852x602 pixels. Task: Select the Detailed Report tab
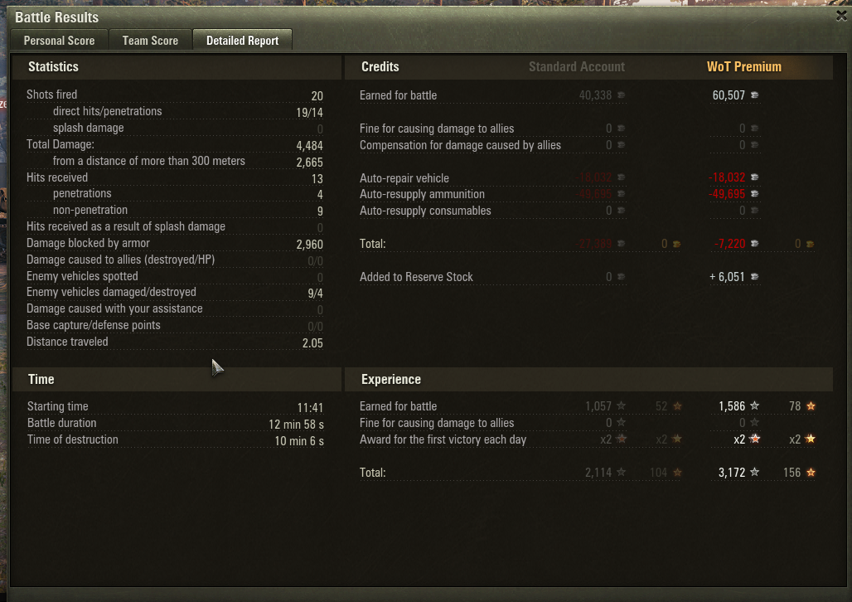click(242, 41)
